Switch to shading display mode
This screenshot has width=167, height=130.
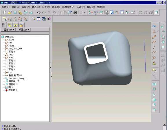(x=156, y=12)
